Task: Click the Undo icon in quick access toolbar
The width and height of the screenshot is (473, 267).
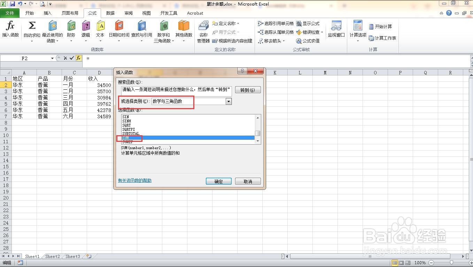Action: [x=20, y=4]
